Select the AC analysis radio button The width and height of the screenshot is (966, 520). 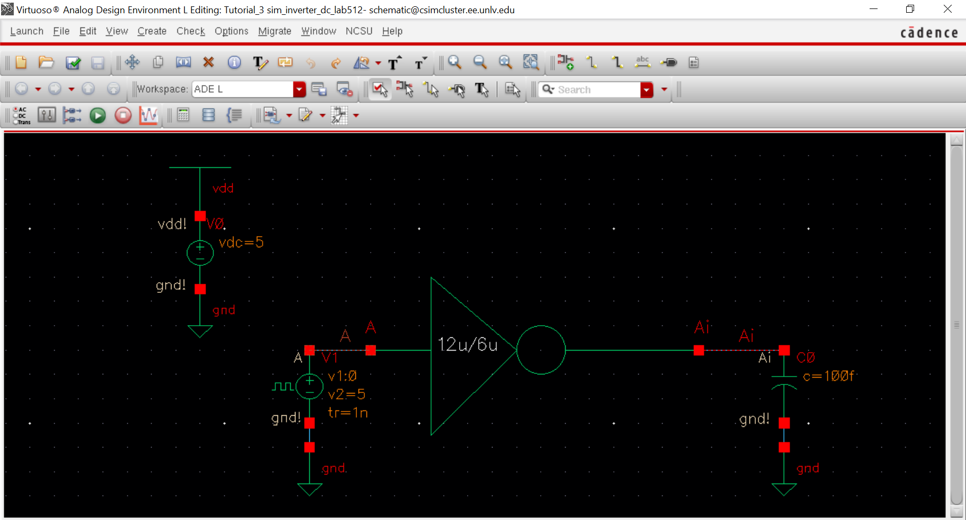click(x=16, y=110)
